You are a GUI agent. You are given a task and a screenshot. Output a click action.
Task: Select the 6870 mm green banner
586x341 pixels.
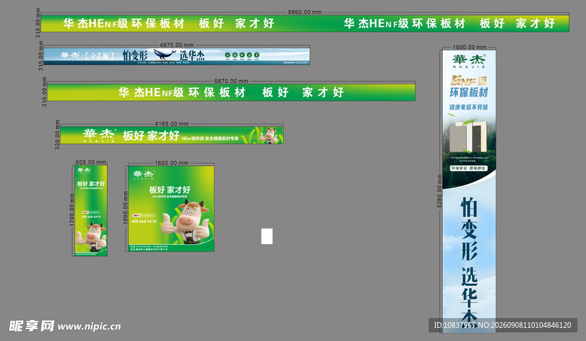coord(231,92)
